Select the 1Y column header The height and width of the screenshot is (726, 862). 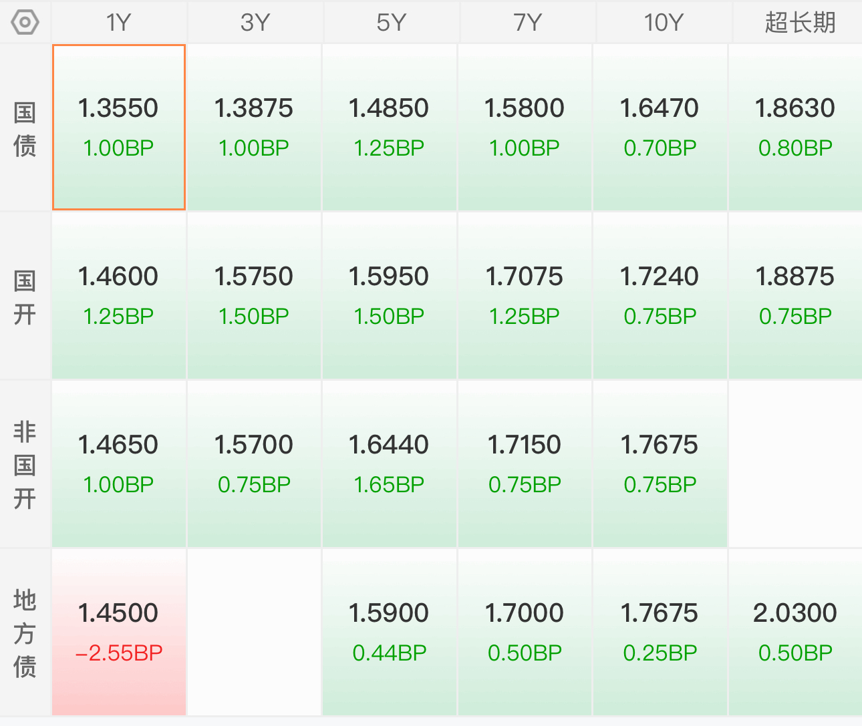pyautogui.click(x=119, y=23)
